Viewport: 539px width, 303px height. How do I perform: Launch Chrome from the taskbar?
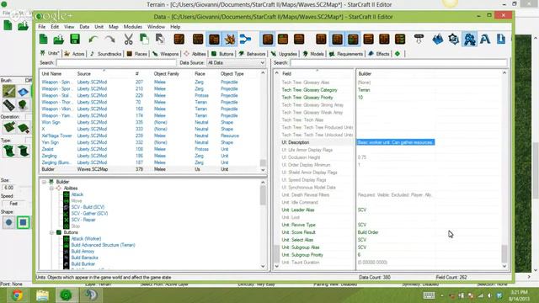coord(17,295)
